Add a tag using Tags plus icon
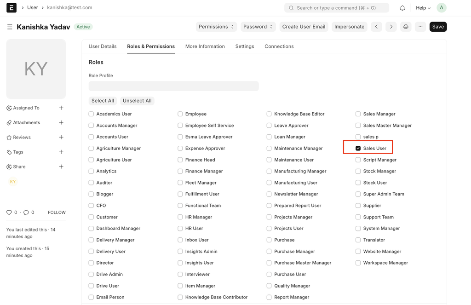The height and width of the screenshot is (305, 471). [61, 152]
